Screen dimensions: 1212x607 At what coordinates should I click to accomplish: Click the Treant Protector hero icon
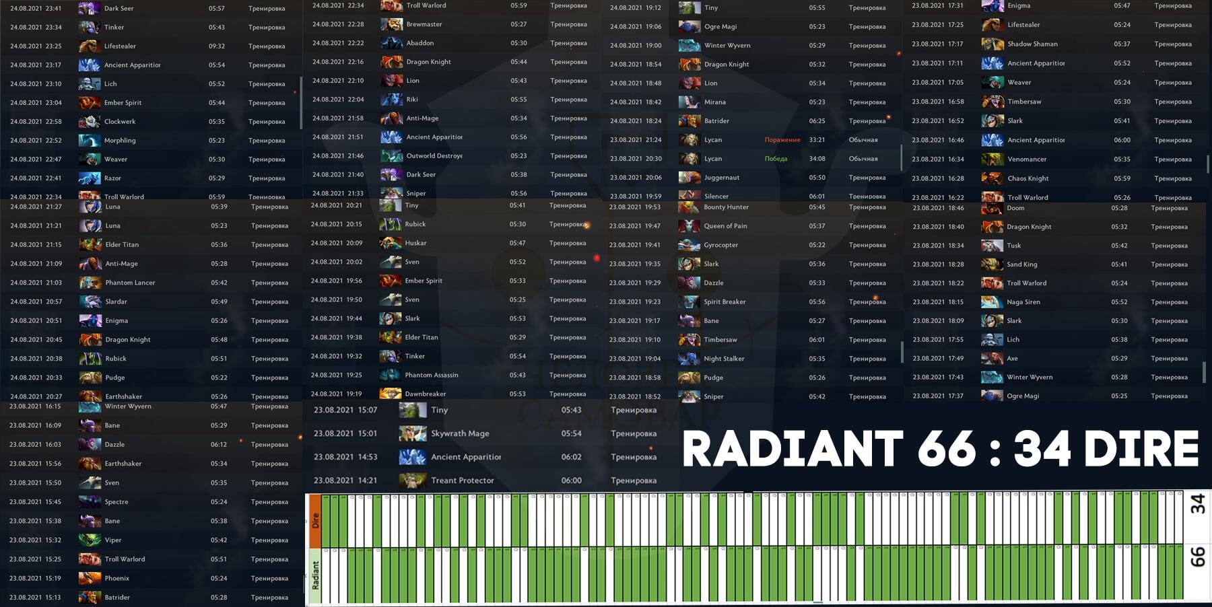click(x=413, y=480)
